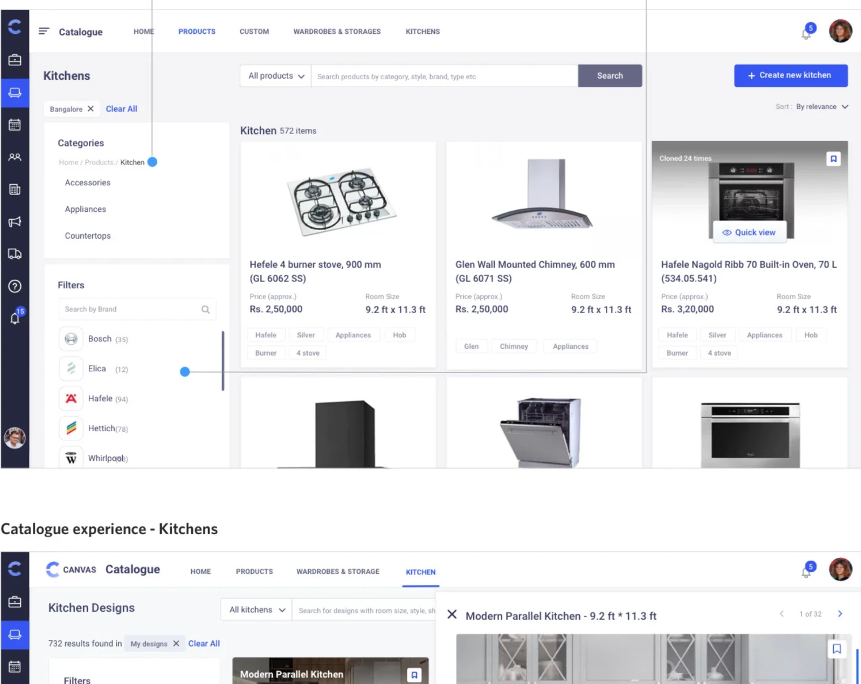Viewport: 861px width, 684px height.
Task: Open the WARDROBES & STORAGES tab
Action: pos(337,32)
